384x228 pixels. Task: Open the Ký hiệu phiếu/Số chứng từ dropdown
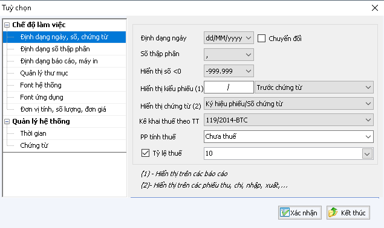click(x=288, y=104)
